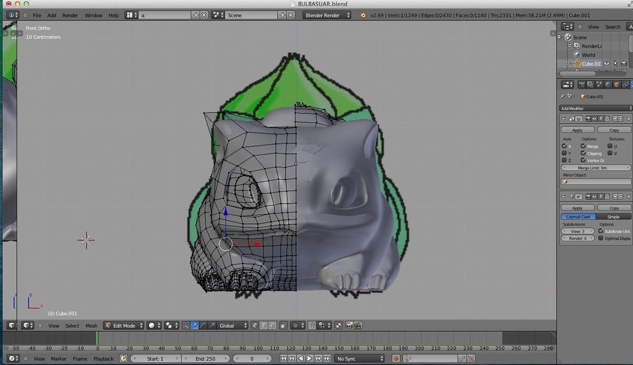Click the Subdivisions View: 3 field
633x365 pixels.
577,231
